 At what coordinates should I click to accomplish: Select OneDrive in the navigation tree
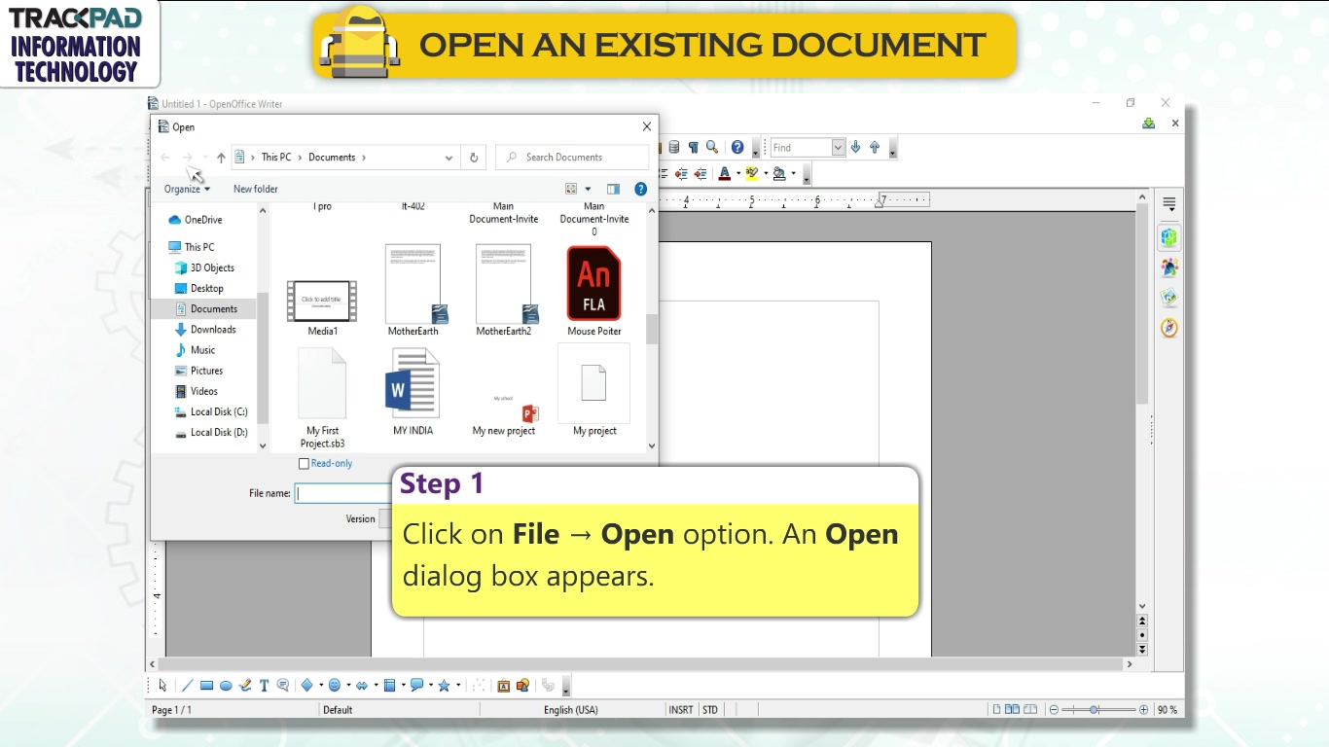point(203,220)
